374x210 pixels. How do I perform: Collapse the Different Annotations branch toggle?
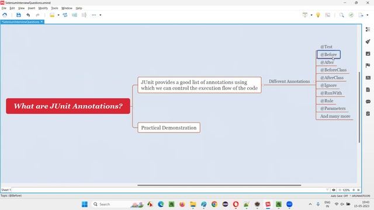[x=314, y=82]
